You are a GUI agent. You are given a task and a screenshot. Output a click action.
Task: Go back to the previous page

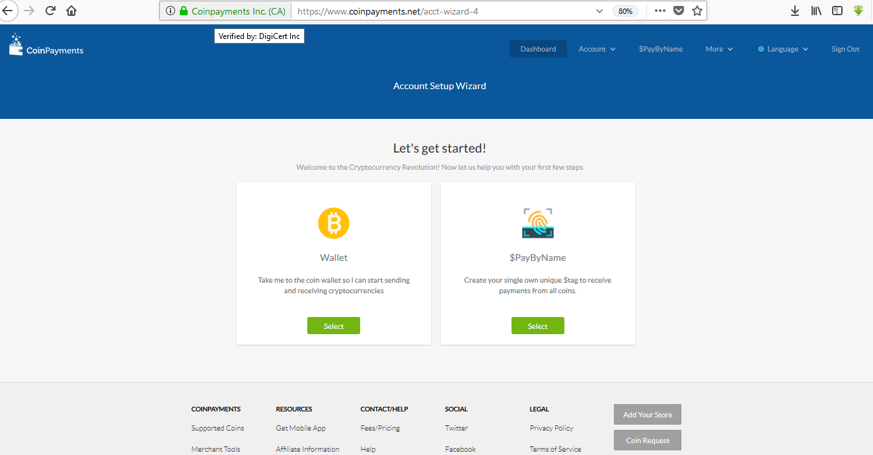point(7,11)
